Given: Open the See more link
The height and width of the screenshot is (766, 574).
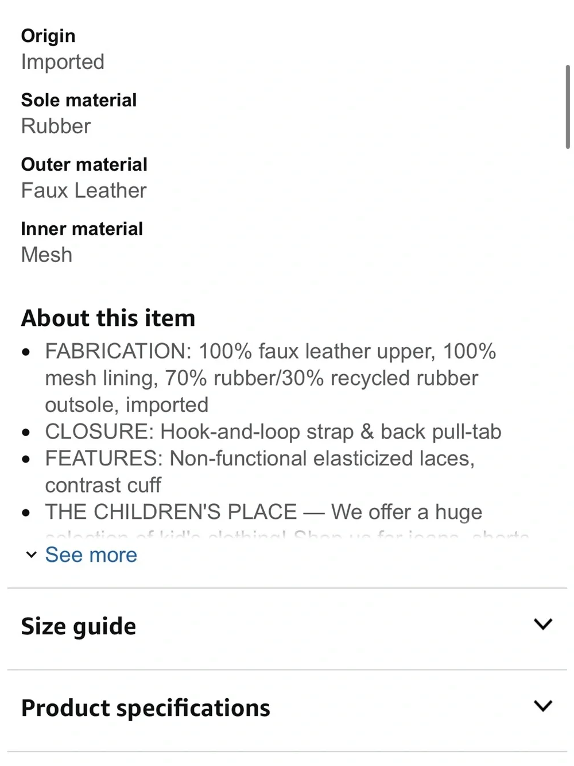Looking at the screenshot, I should [x=91, y=555].
